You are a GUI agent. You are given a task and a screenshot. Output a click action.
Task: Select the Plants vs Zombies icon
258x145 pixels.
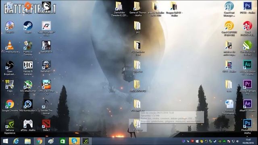(x=28, y=48)
